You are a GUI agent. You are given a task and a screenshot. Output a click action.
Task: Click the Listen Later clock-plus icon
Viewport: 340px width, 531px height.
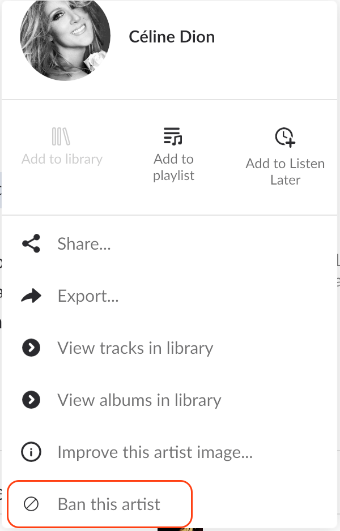[285, 136]
